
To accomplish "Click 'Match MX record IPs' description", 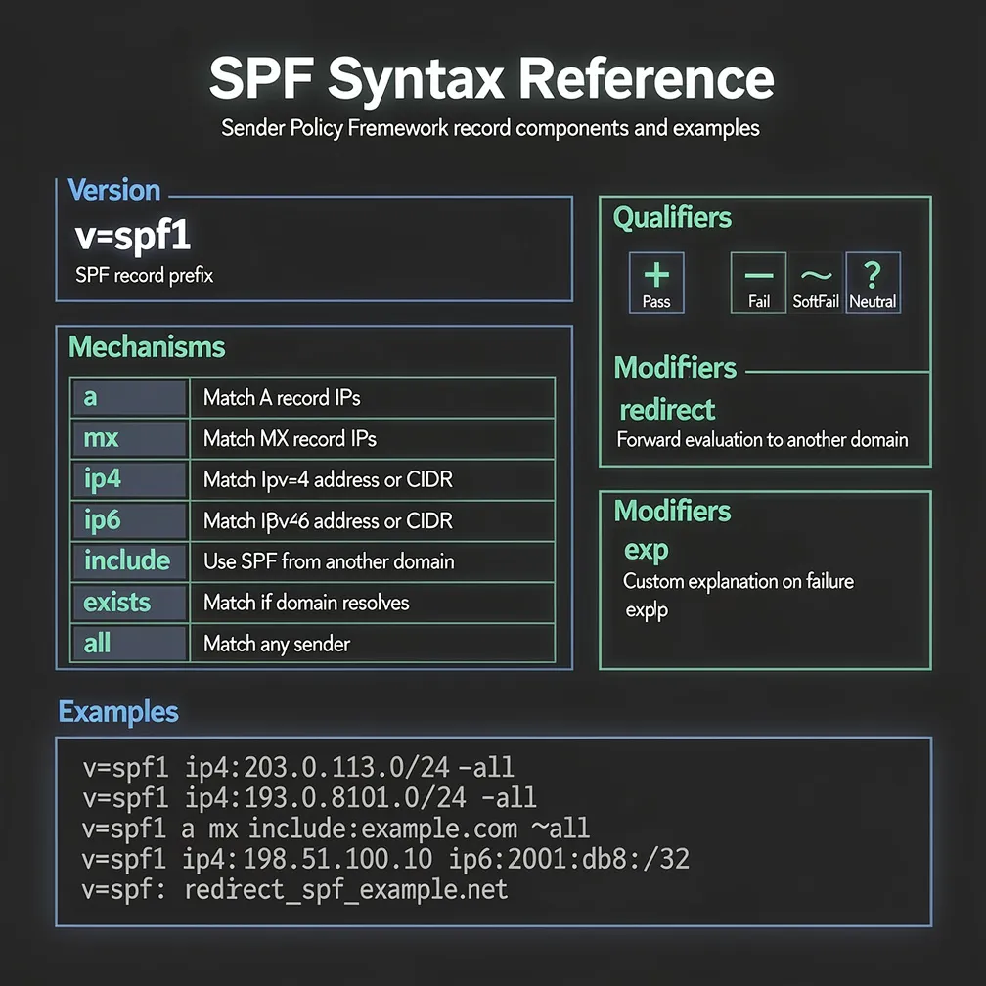I will [x=290, y=438].
